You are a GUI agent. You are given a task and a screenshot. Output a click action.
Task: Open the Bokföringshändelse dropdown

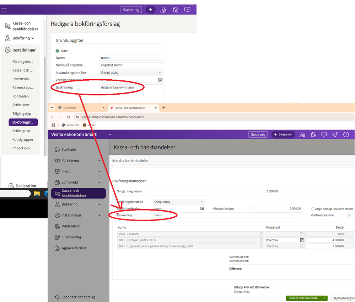pos(179,202)
